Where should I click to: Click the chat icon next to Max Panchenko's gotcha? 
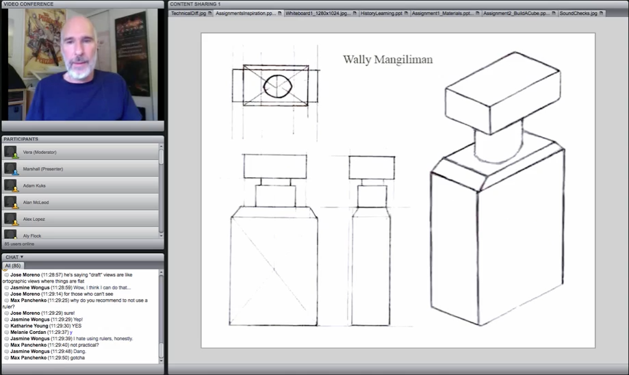point(7,358)
